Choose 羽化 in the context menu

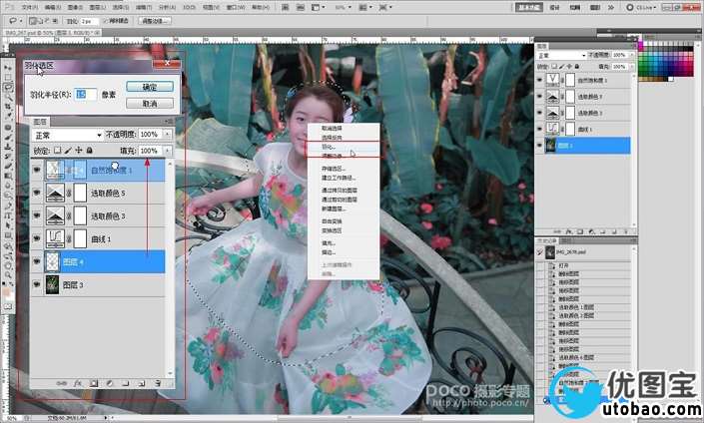pyautogui.click(x=329, y=147)
